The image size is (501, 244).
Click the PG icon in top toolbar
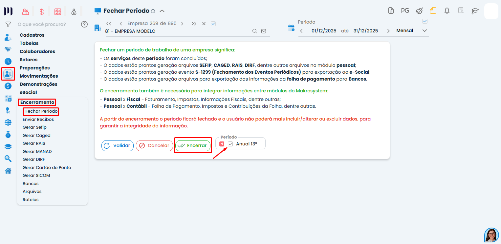tap(405, 11)
